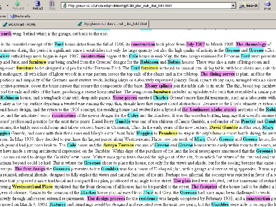
Task: Click the highlighted phrase 'Arroyo Terrace'
Action: click(118, 145)
